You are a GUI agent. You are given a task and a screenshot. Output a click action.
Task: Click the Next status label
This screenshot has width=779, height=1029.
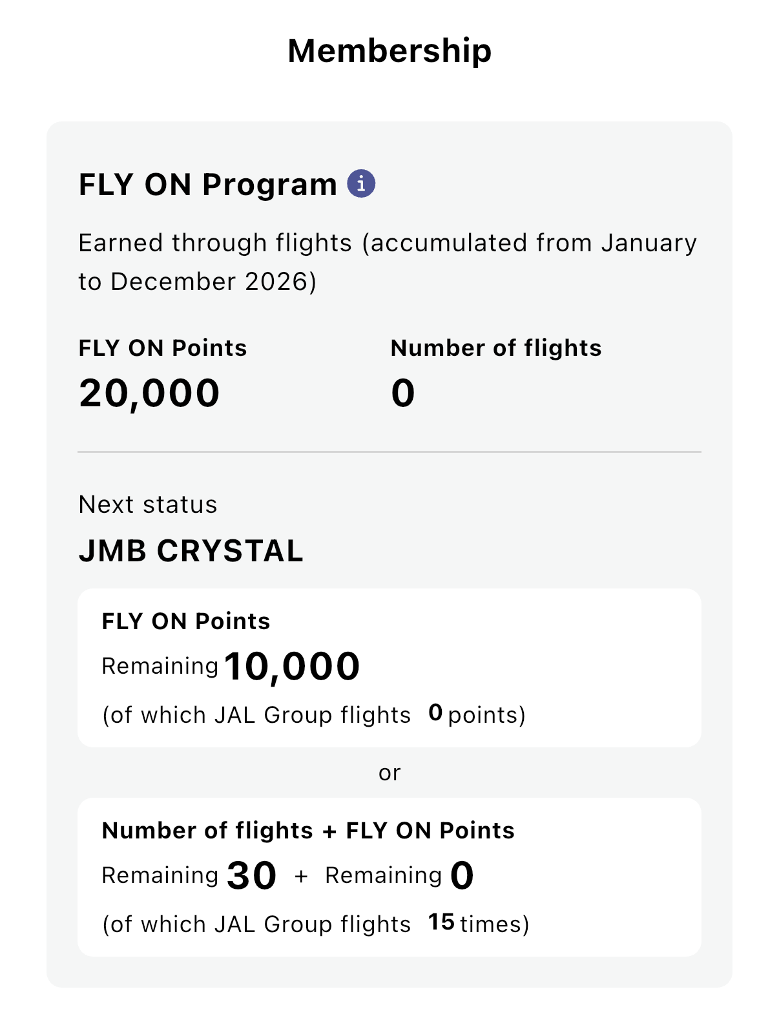(x=148, y=504)
